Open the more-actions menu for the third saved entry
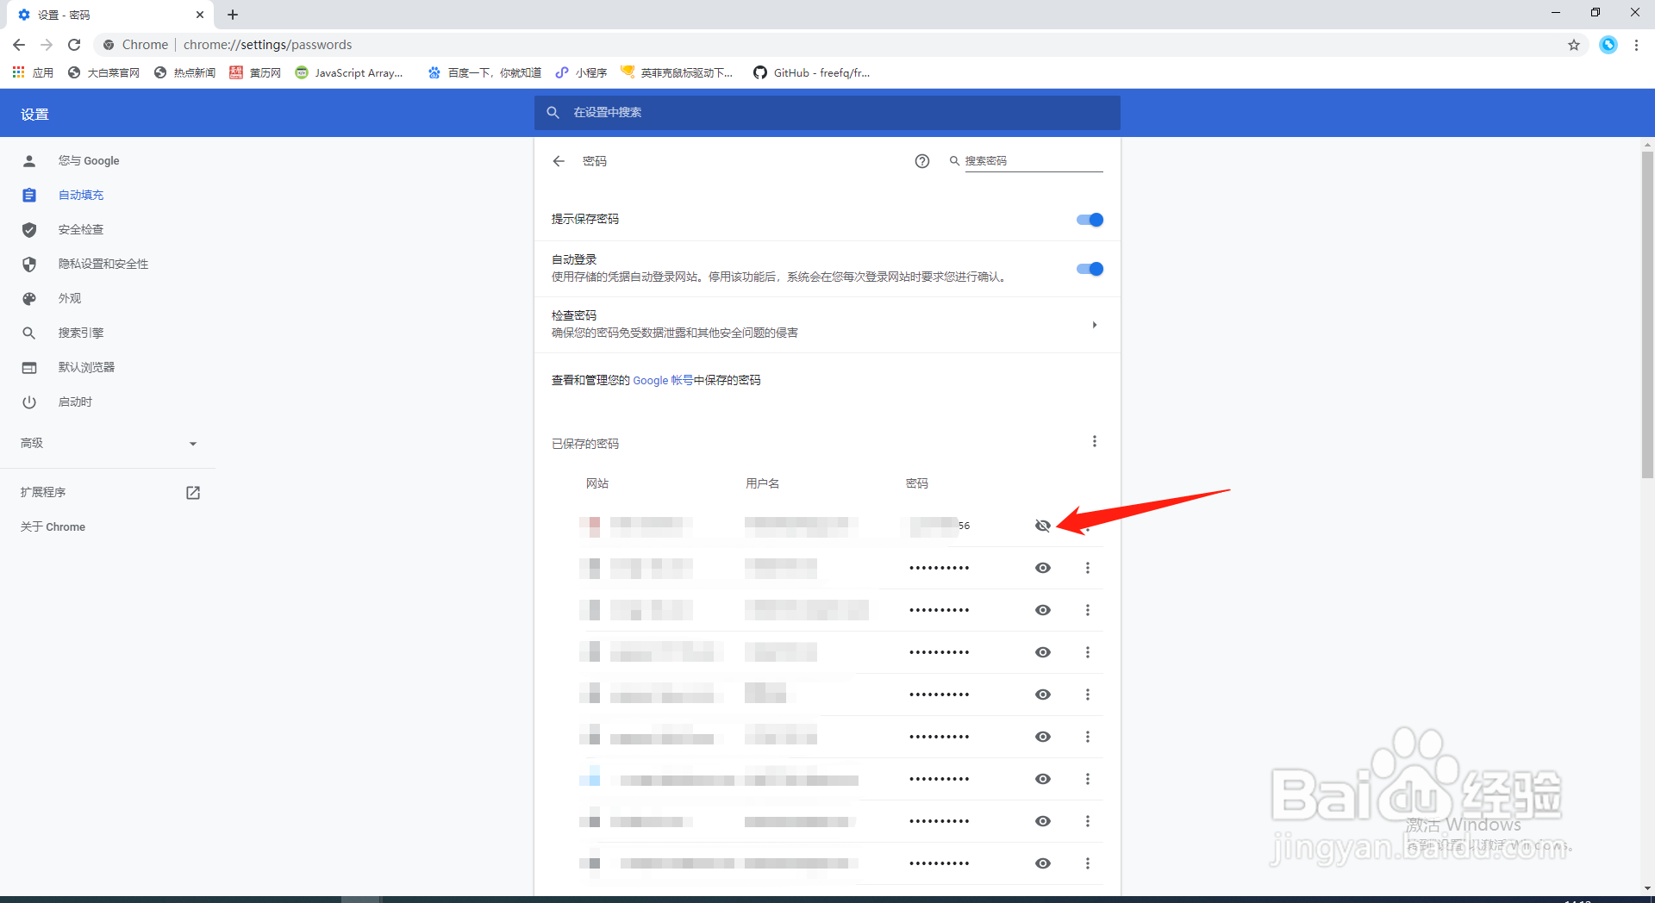 coord(1088,610)
